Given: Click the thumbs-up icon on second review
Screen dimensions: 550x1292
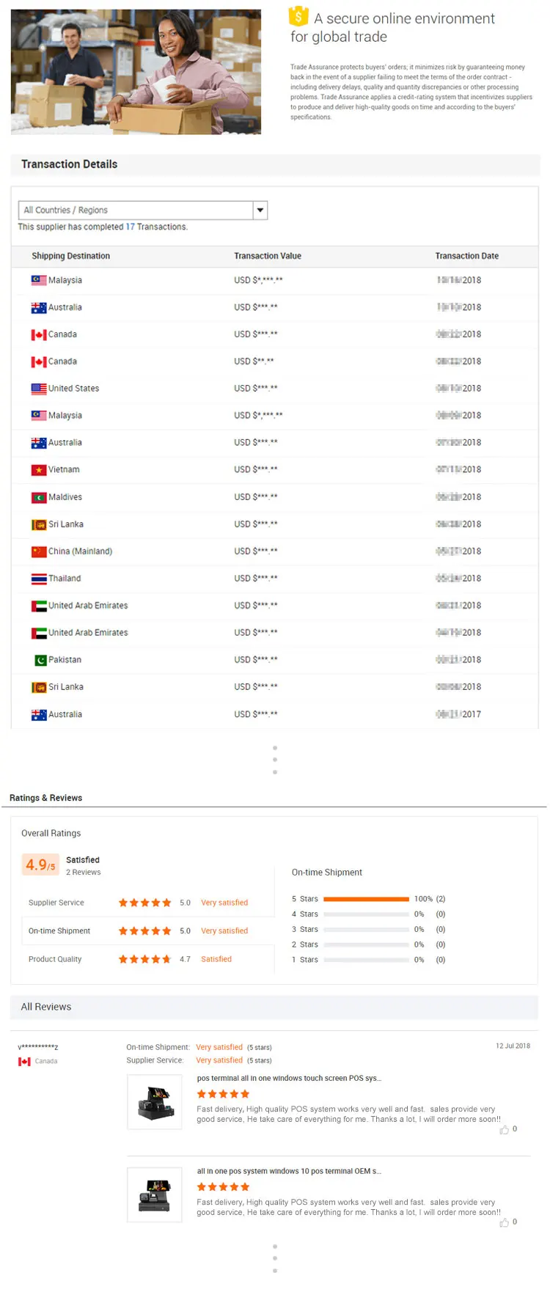Looking at the screenshot, I should 505,1223.
